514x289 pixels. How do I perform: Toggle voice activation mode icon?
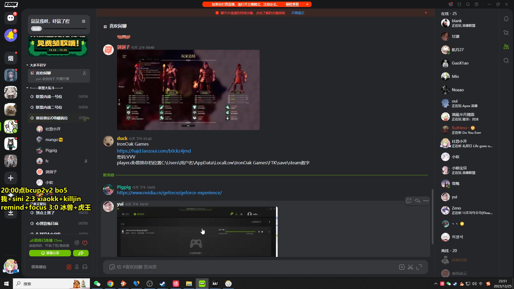[x=69, y=267]
